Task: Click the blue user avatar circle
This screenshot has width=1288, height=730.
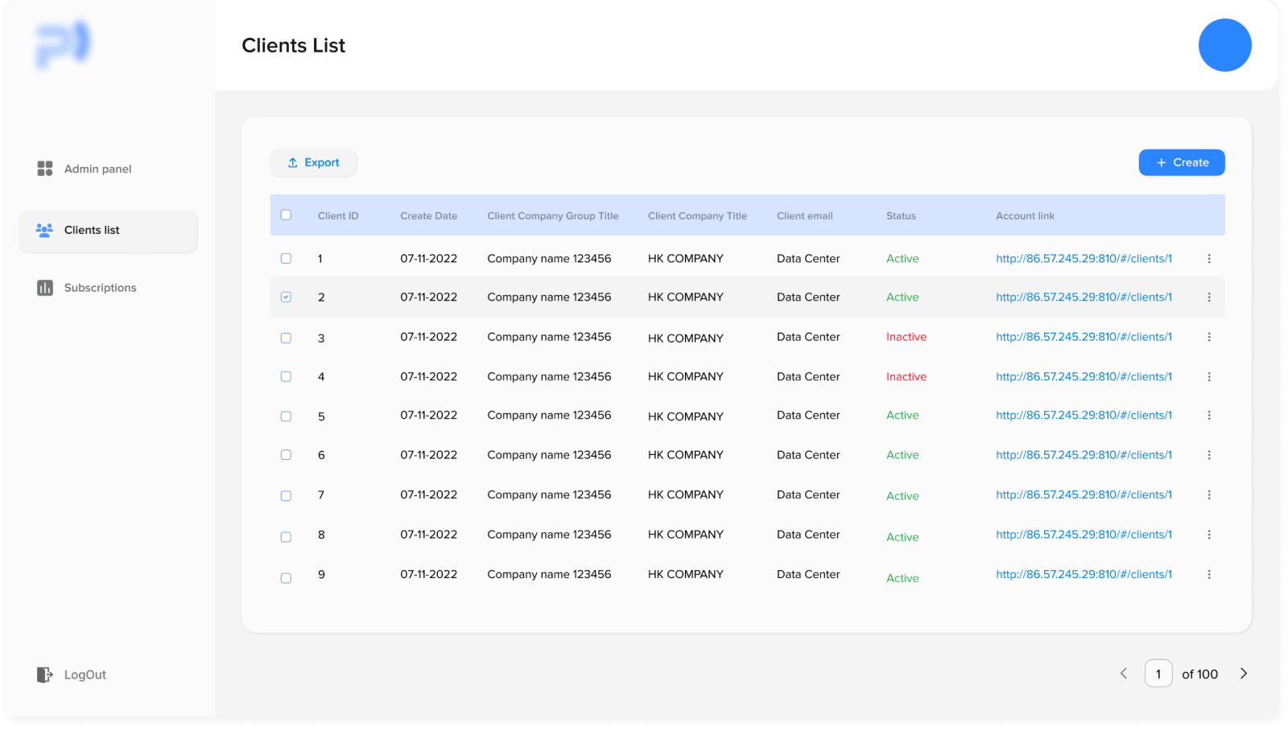Action: 1224,45
